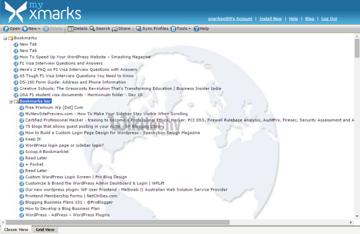Click the Open toolbar icon

(6, 28)
